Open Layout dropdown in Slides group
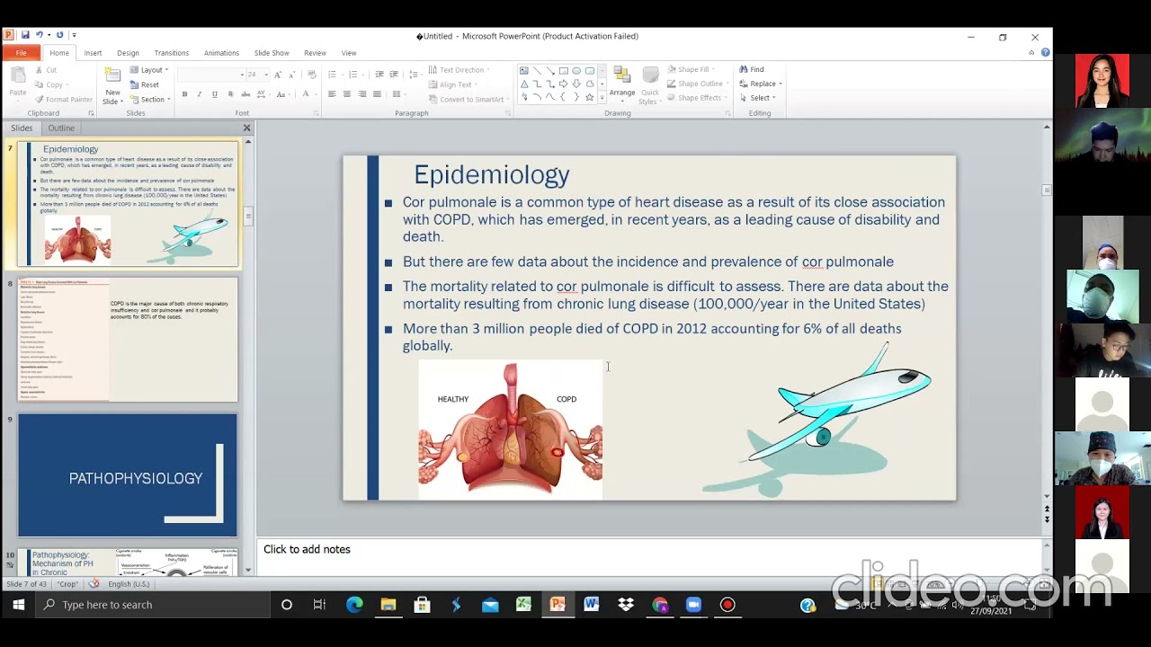 [x=148, y=70]
